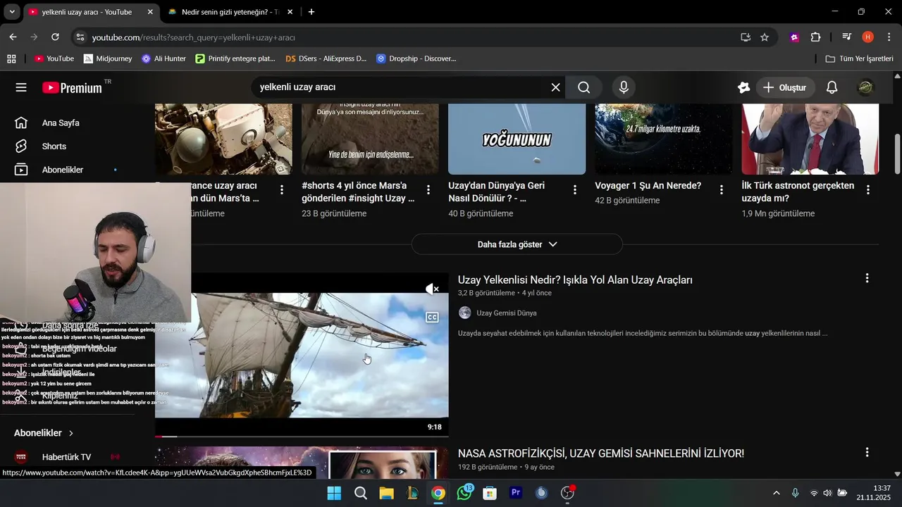
Task: Click the address bar URL field
Action: 409,37
